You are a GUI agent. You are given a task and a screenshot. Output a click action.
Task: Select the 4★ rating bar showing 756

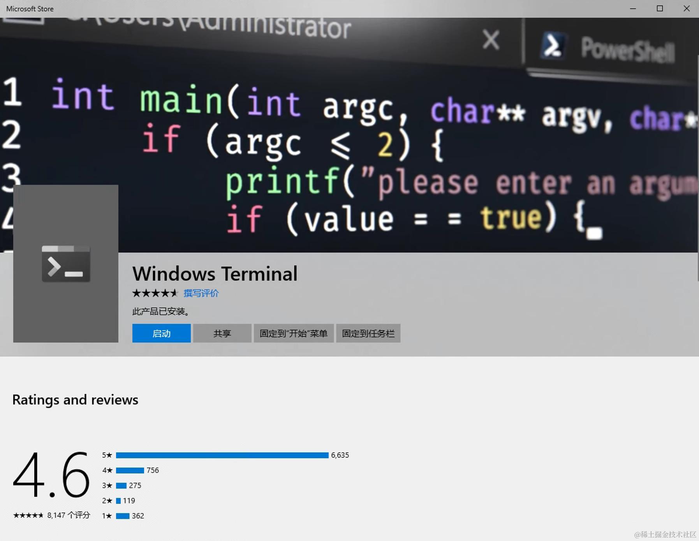click(130, 470)
